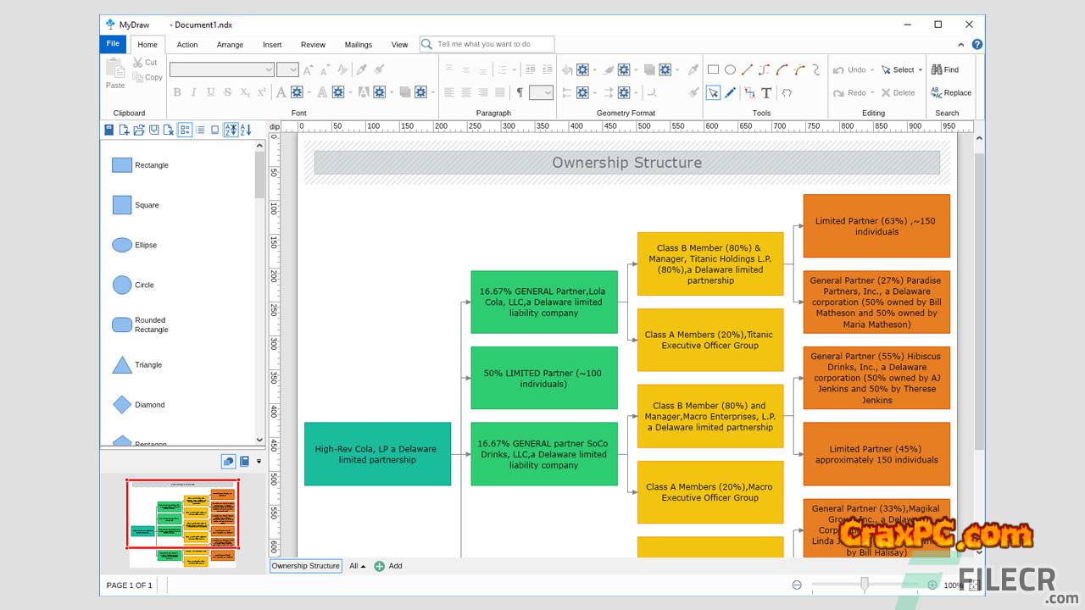Adjust the zoom slider handle
This screenshot has height=610, width=1085.
pos(864,585)
